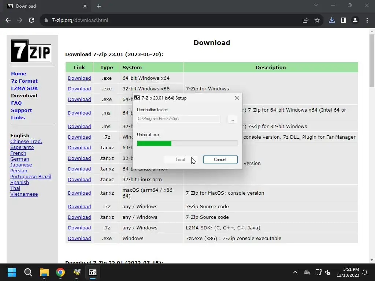Screen dimensions: 375x281
Task: Switch language to Japanese
Action: [21, 165]
